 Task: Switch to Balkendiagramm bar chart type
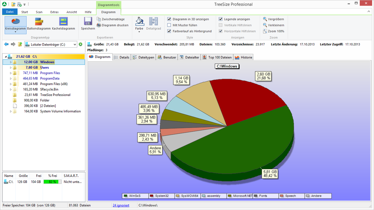tap(39, 22)
